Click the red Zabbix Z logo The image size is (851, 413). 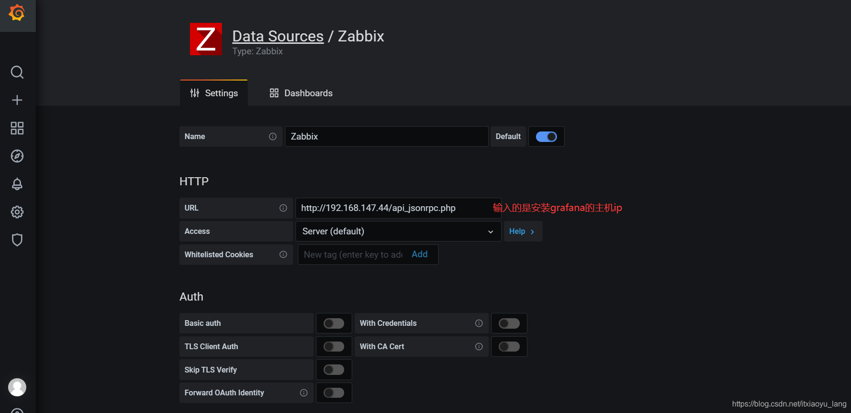[206, 39]
